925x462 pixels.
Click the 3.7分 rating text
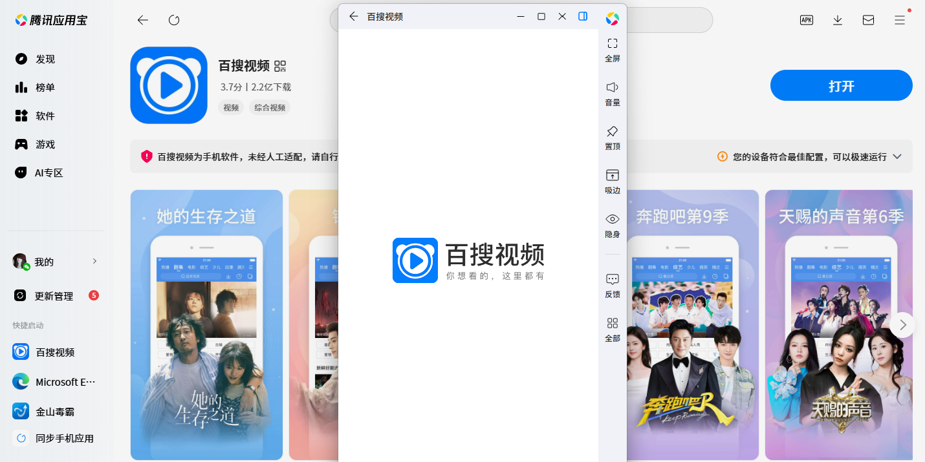click(231, 87)
